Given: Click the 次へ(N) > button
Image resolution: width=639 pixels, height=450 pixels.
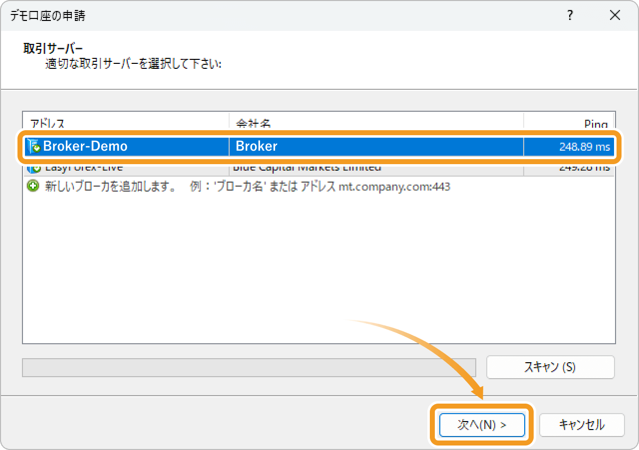Looking at the screenshot, I should (482, 425).
